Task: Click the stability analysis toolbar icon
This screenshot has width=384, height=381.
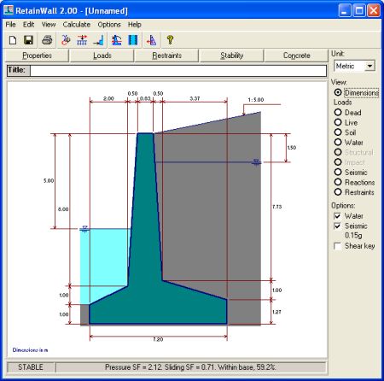Action: point(117,40)
